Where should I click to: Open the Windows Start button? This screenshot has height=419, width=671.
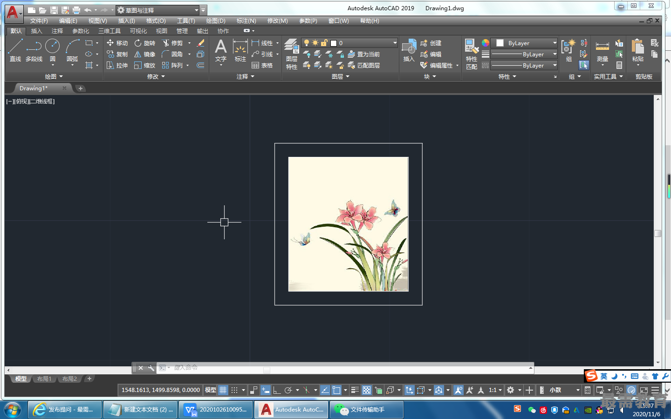pyautogui.click(x=13, y=410)
